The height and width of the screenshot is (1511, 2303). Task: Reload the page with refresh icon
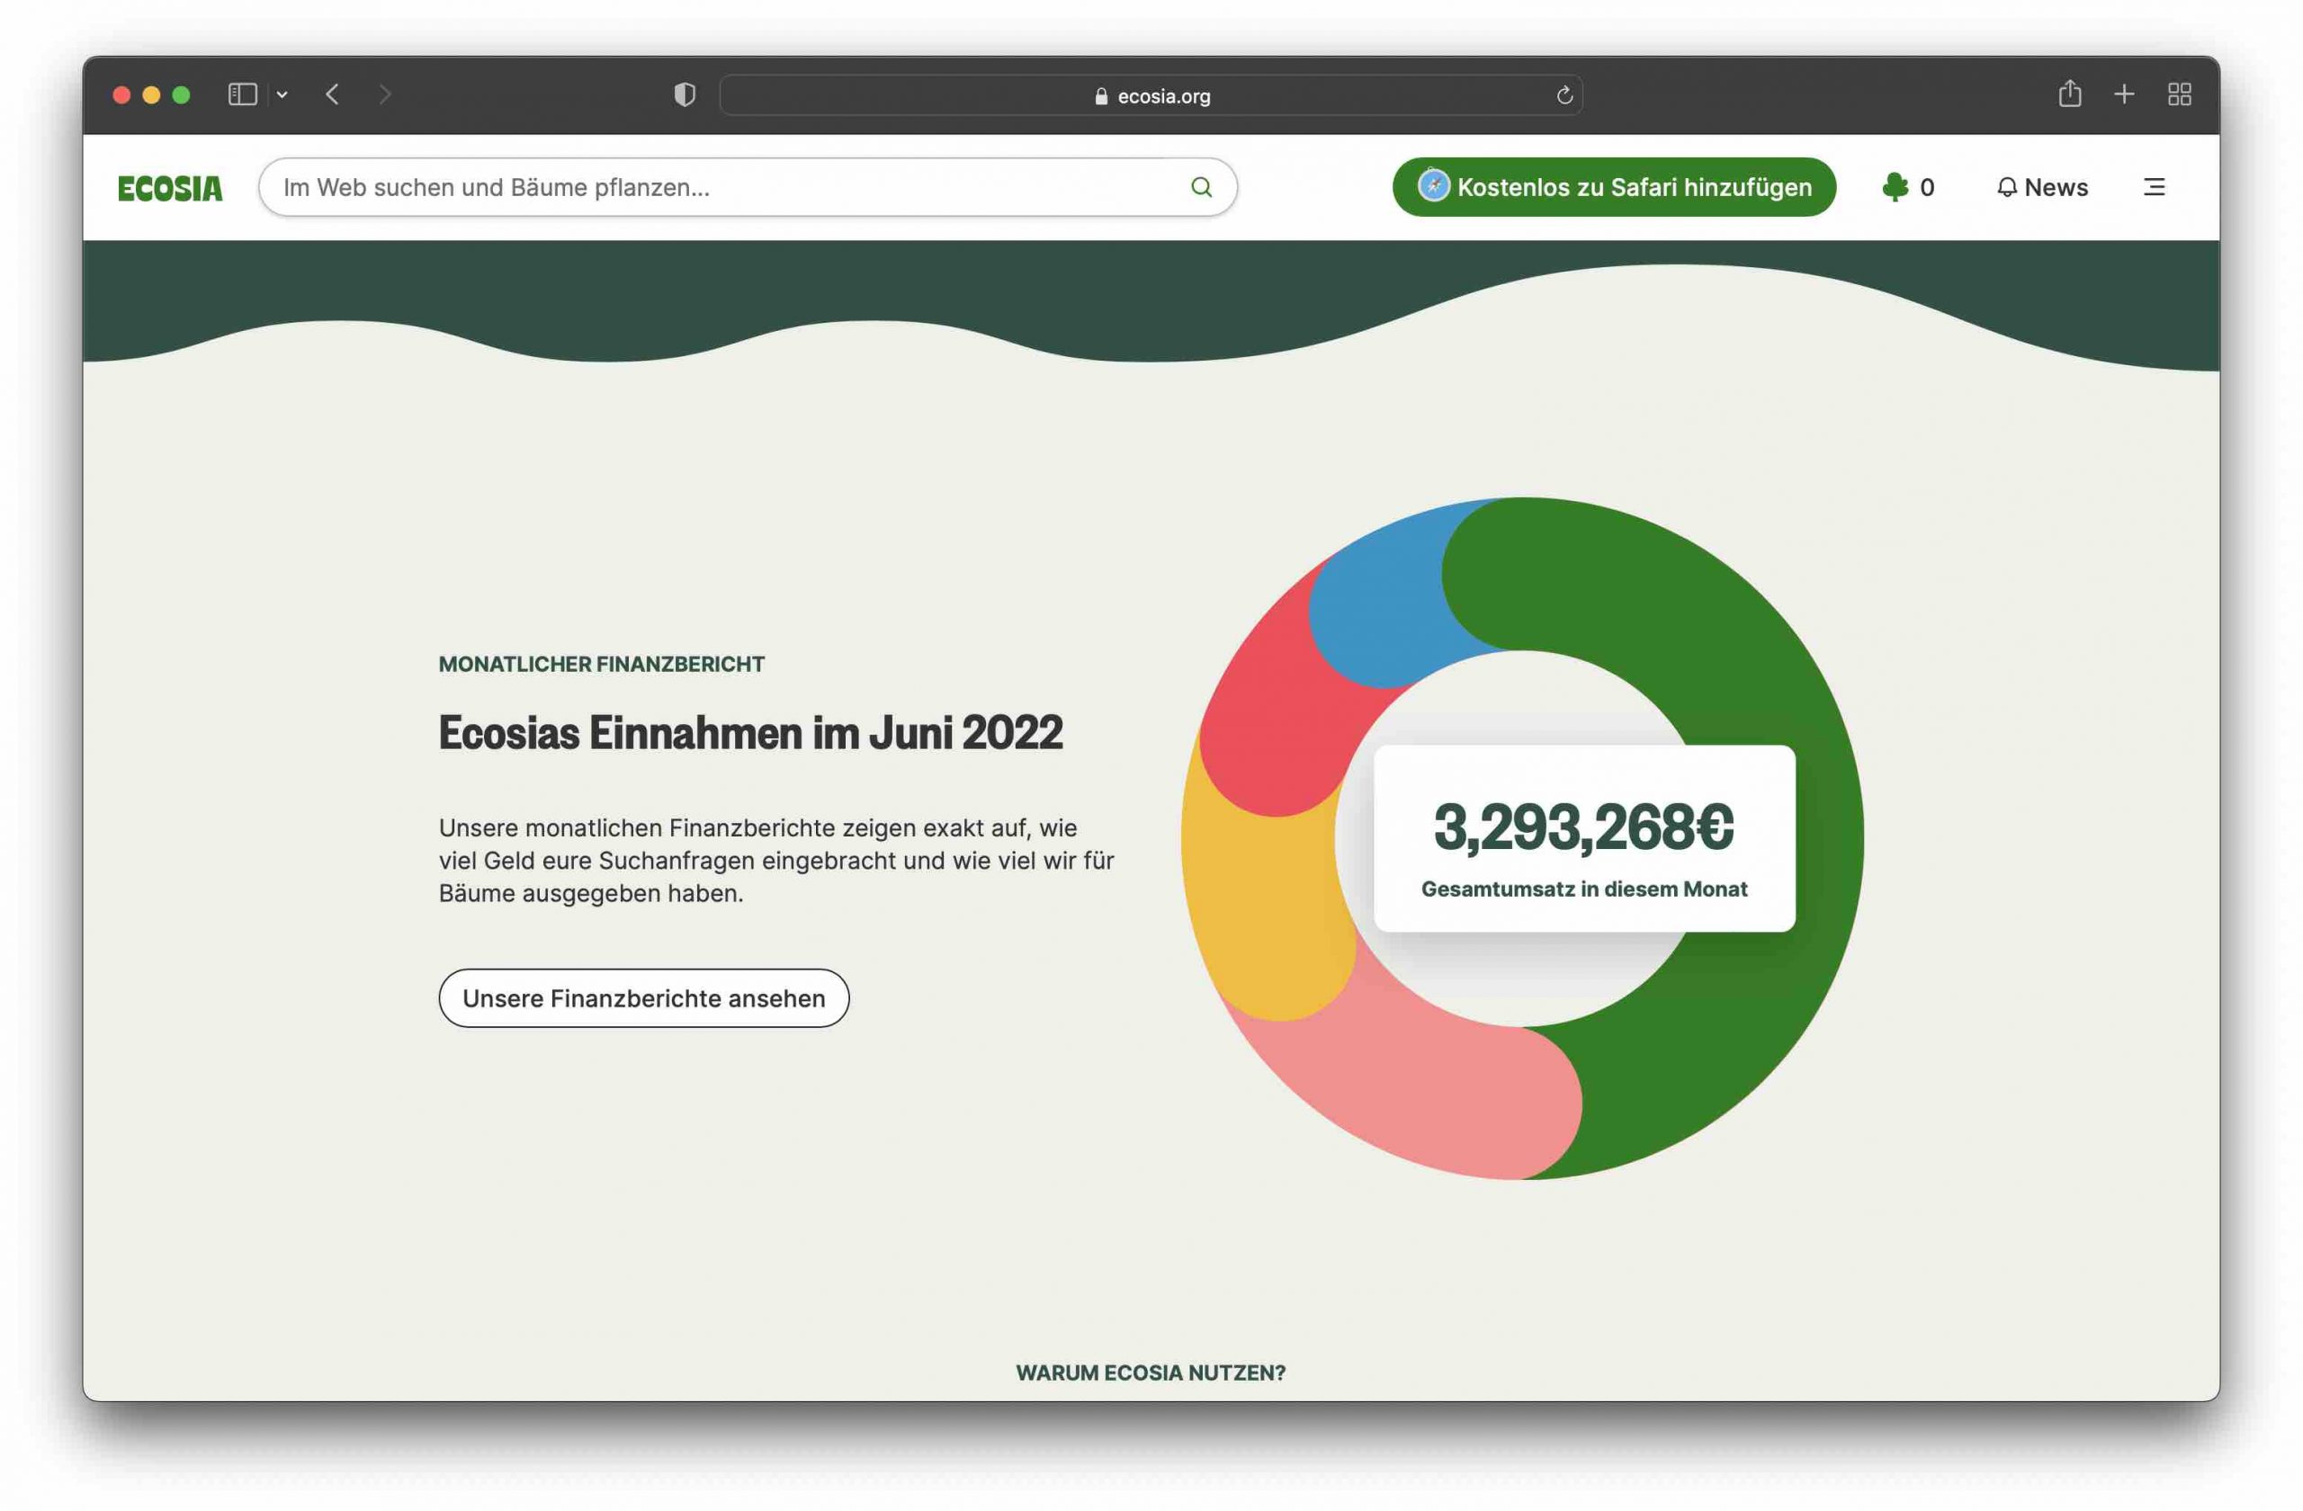coord(1564,95)
